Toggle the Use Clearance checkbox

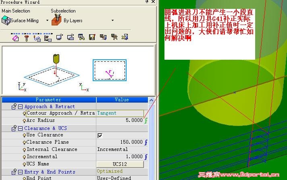point(100,136)
